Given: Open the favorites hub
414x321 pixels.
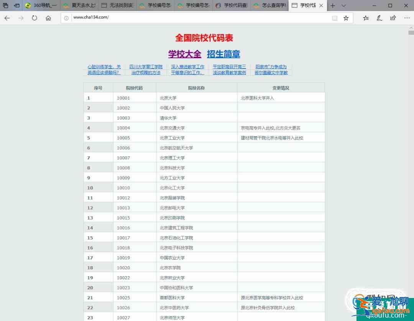Looking at the screenshot, I should pos(366,18).
